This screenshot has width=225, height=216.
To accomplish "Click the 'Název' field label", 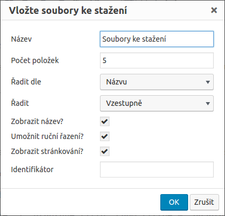I will pos(21,39).
